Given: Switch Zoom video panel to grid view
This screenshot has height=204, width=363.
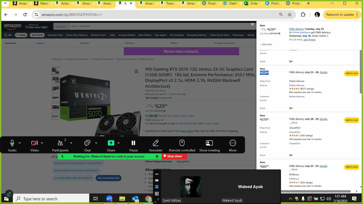Looking at the screenshot, I should 157,194.
